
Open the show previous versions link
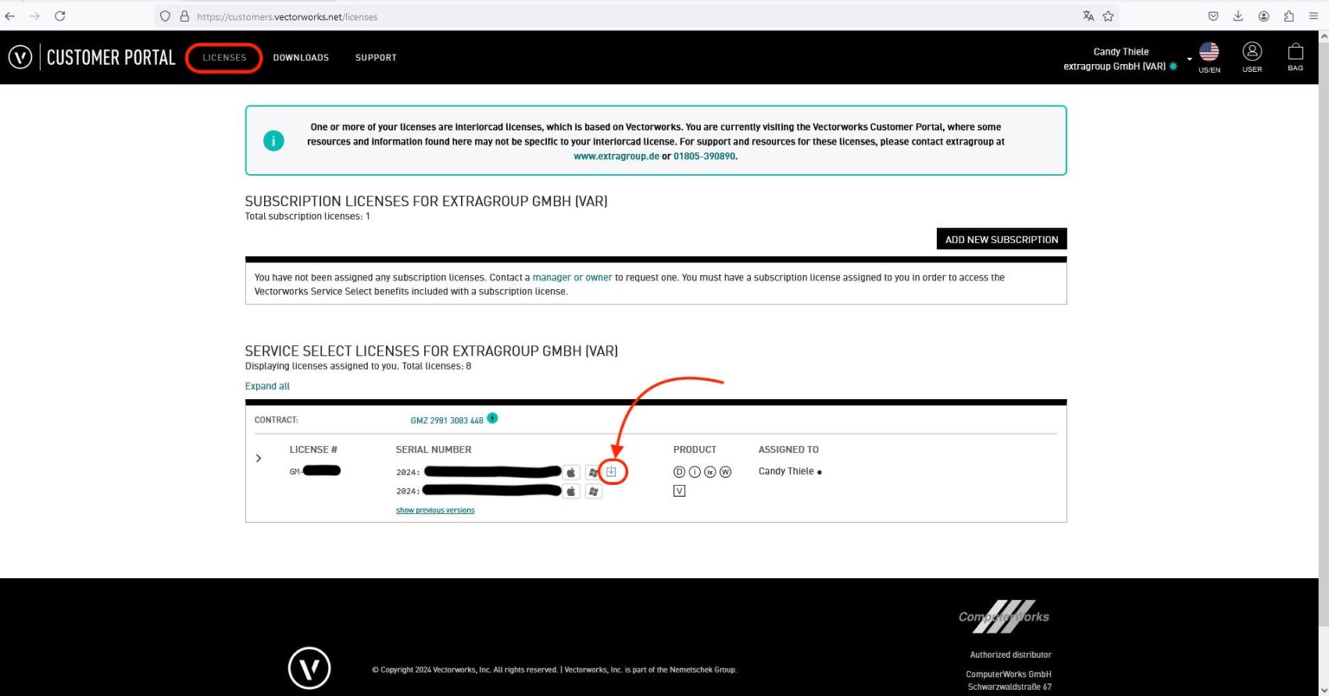(x=434, y=510)
